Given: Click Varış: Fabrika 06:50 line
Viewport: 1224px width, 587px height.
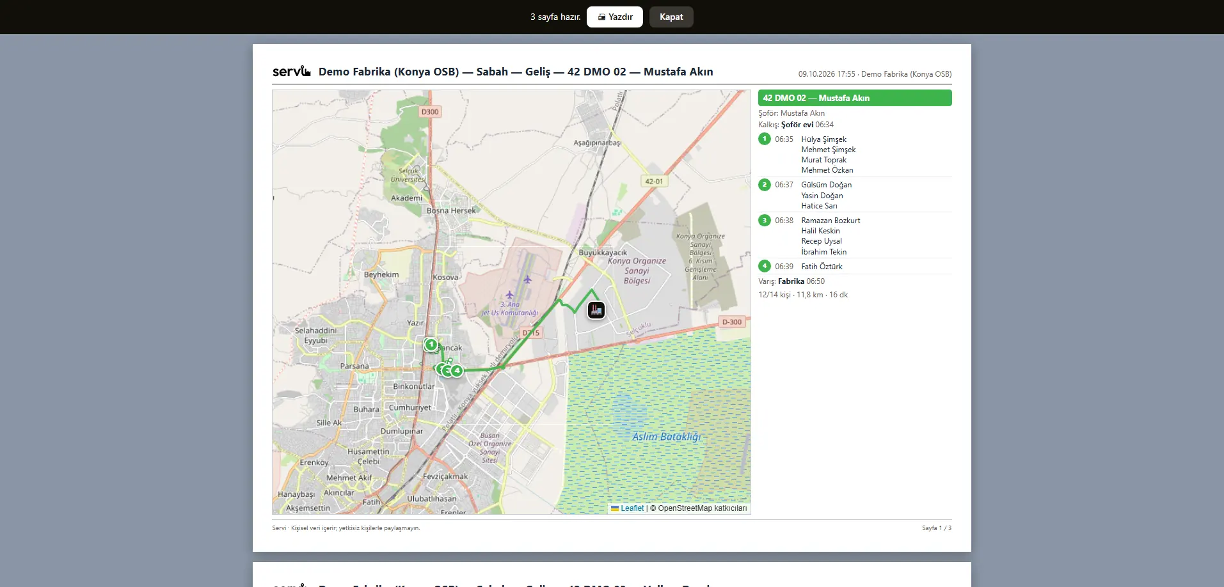Looking at the screenshot, I should point(791,281).
